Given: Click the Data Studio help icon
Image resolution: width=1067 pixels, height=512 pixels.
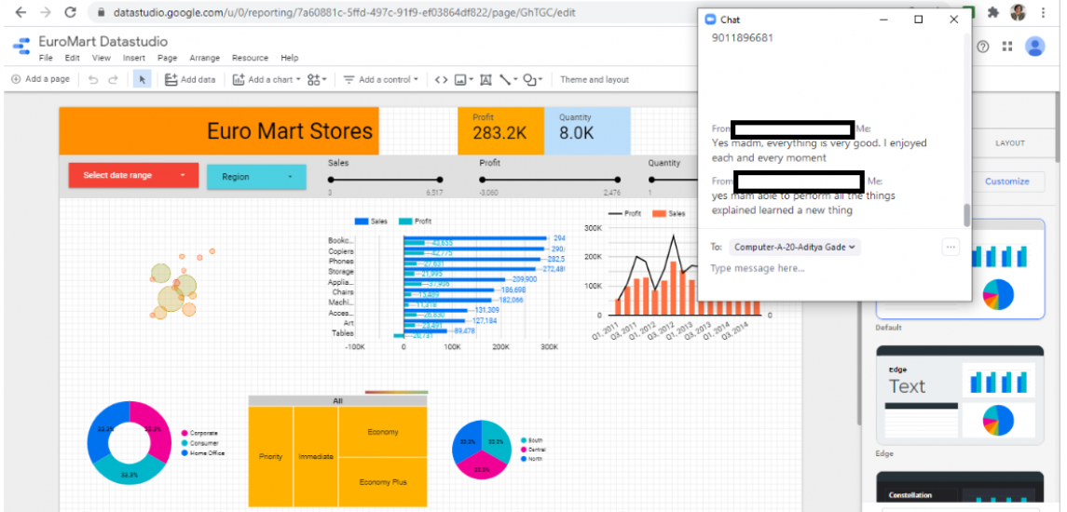Looking at the screenshot, I should point(982,47).
